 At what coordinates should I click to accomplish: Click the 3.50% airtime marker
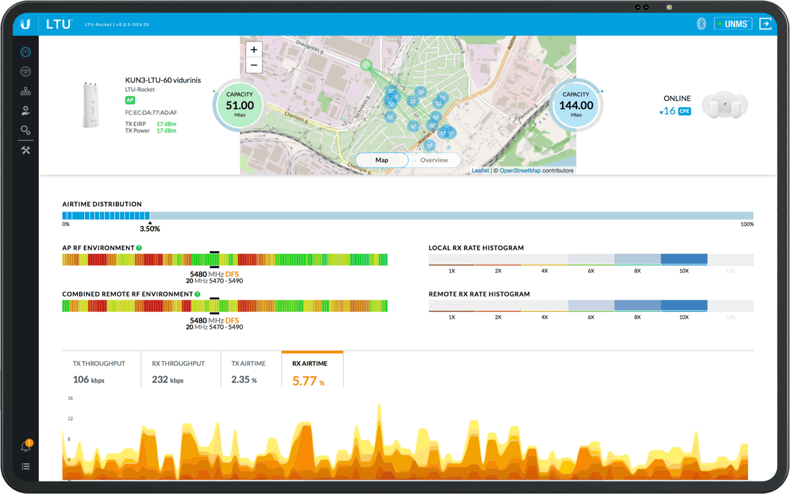pyautogui.click(x=150, y=228)
